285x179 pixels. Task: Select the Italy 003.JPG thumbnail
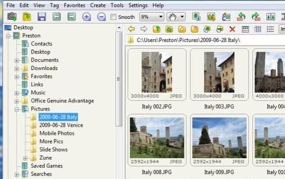coord(219,75)
